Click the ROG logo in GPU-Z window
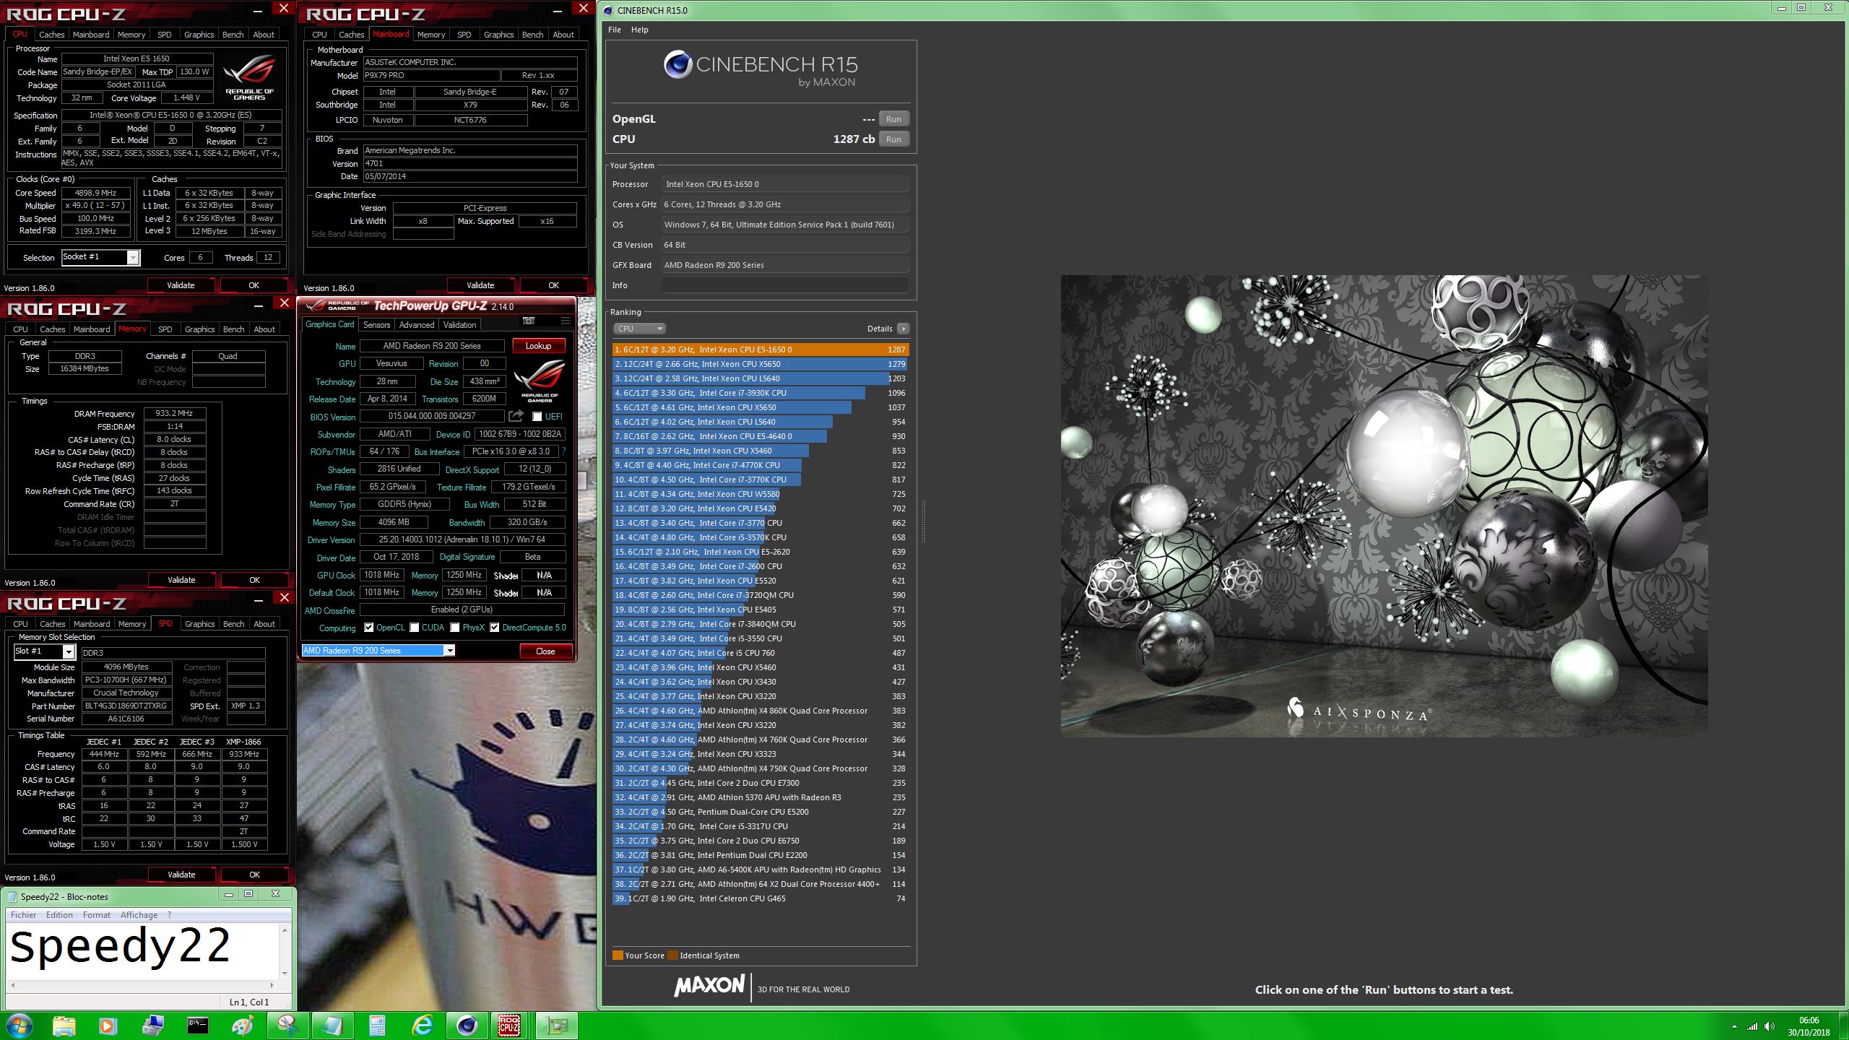 539,381
